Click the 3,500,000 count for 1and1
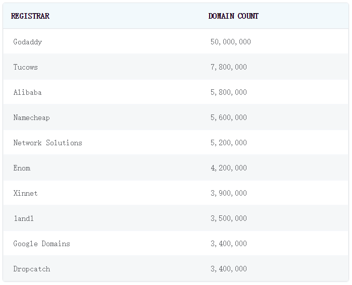 point(228,218)
